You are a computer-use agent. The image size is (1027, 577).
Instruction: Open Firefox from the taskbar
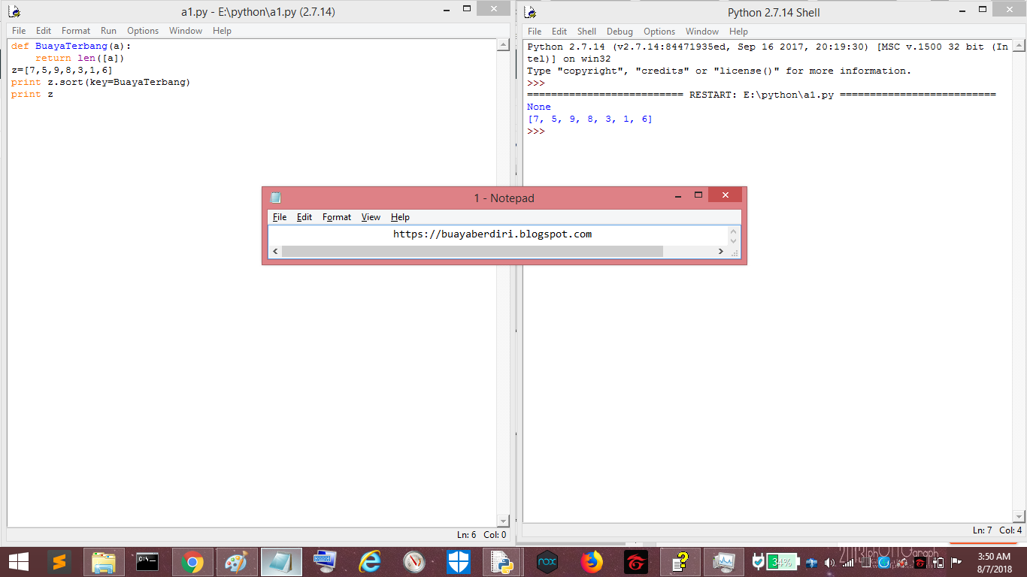(x=592, y=561)
